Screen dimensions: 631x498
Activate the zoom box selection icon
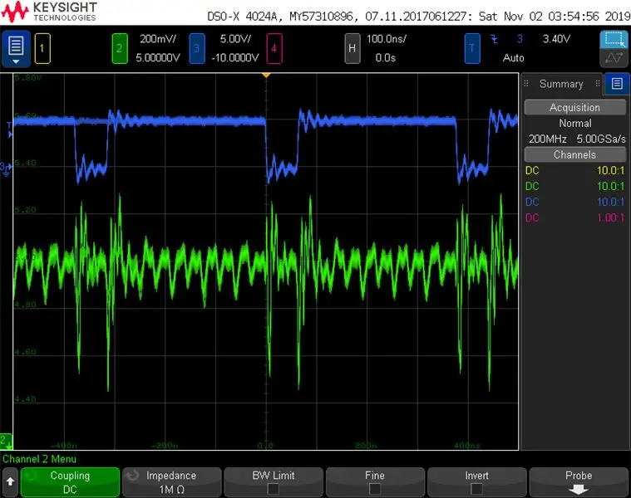click(x=614, y=39)
